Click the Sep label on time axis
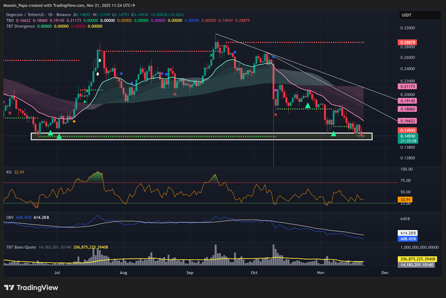Image resolution: width=446 pixels, height=298 pixels. pyautogui.click(x=189, y=271)
